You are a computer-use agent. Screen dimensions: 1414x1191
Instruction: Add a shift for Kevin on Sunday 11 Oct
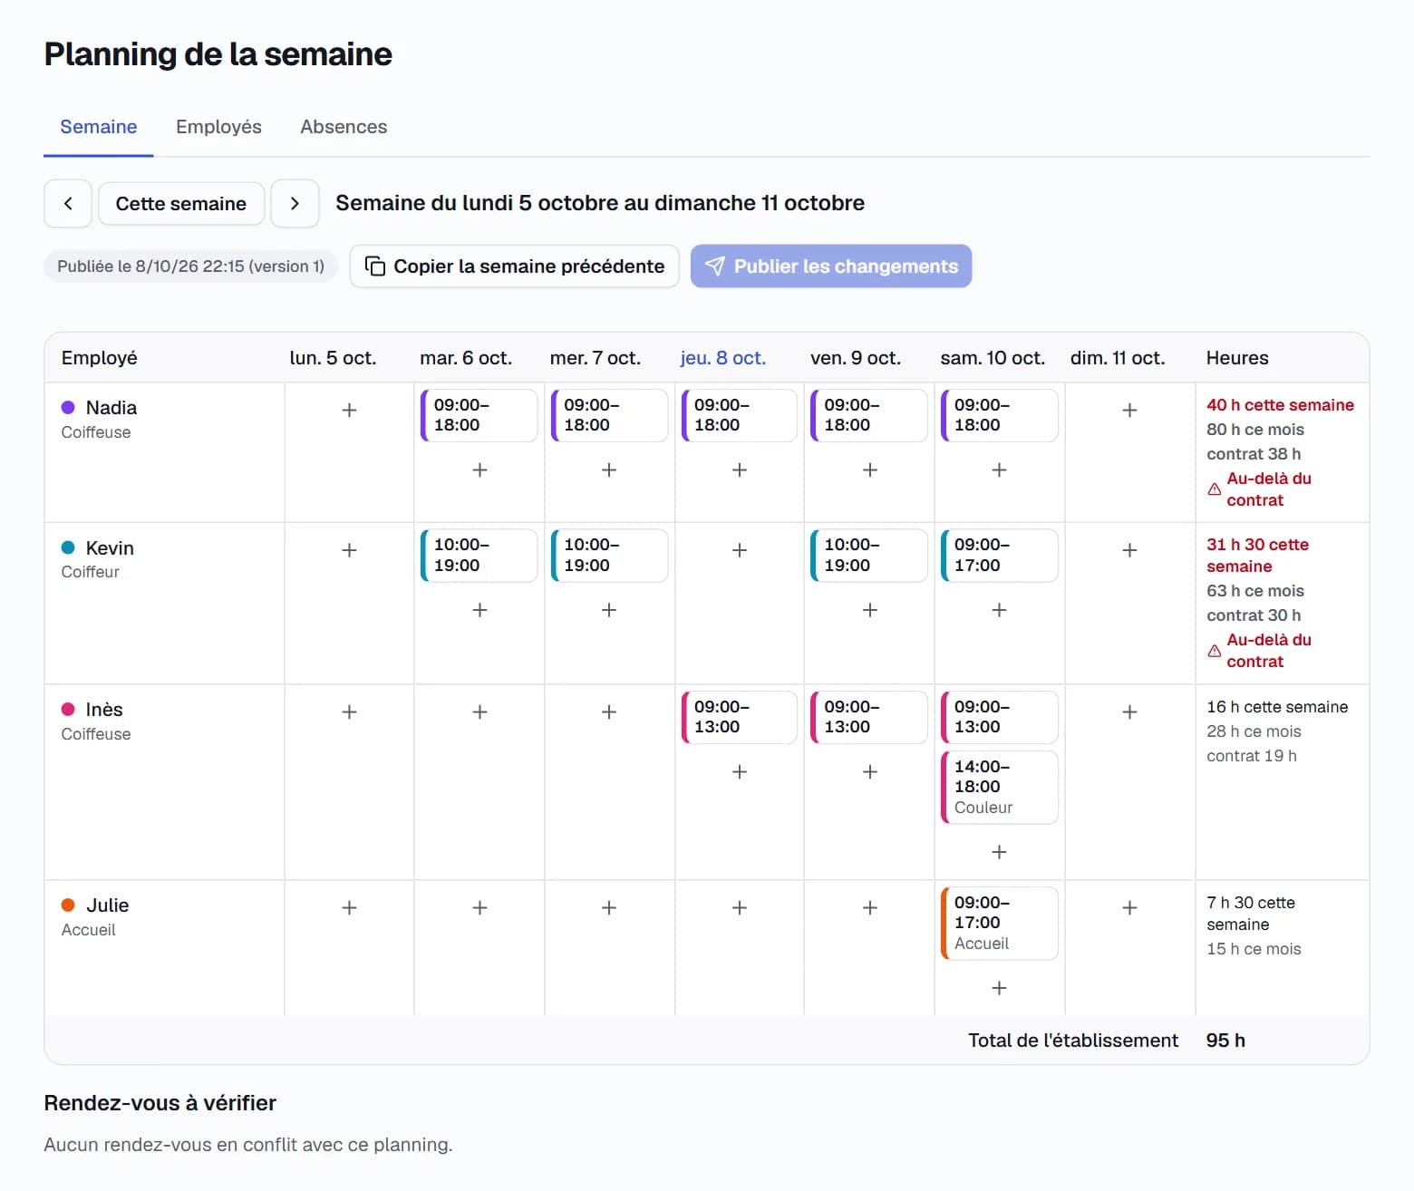(1129, 550)
